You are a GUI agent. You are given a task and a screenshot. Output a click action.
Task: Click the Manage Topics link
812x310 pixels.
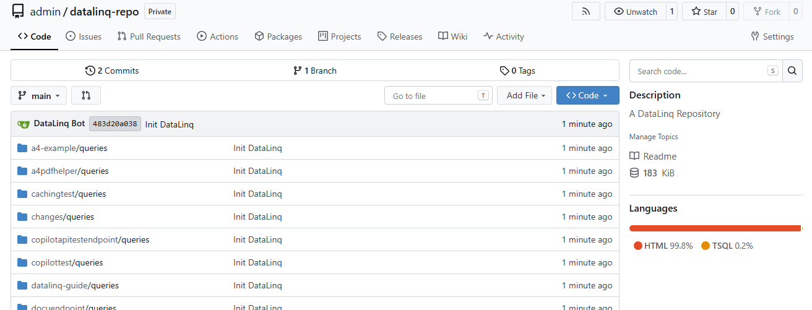click(654, 137)
